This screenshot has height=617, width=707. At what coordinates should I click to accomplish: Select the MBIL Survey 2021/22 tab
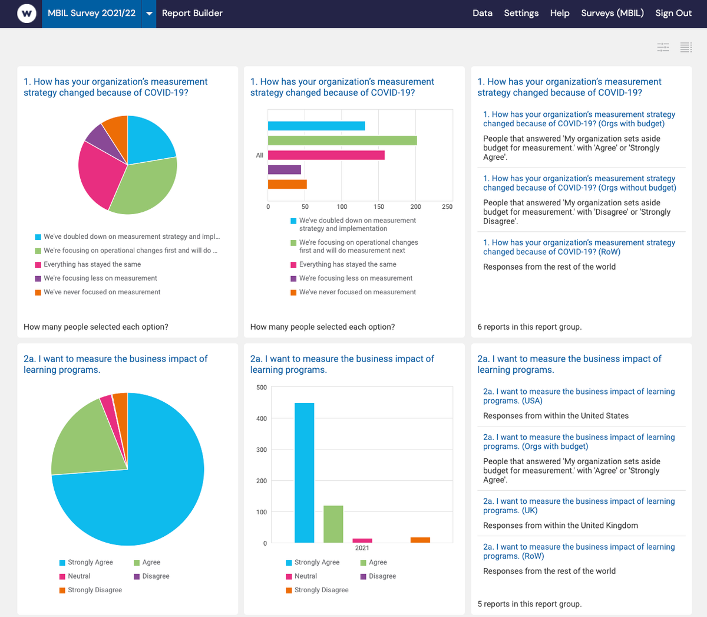point(91,13)
